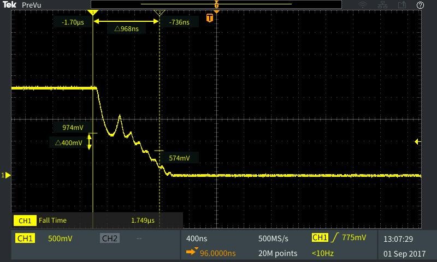437x262 pixels.
Task: Click the 1.749µs fall time value
Action: (143, 221)
